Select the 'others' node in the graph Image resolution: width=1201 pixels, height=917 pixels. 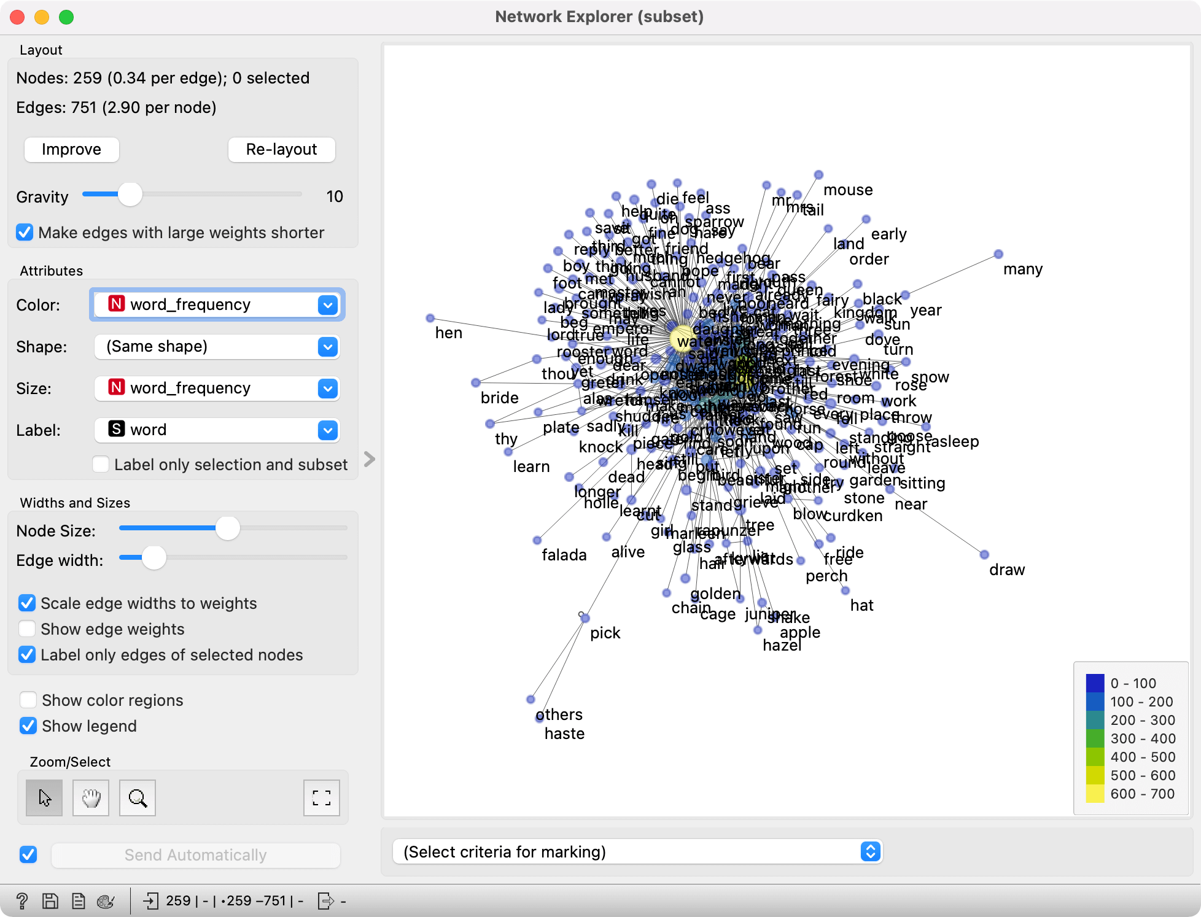(x=531, y=700)
